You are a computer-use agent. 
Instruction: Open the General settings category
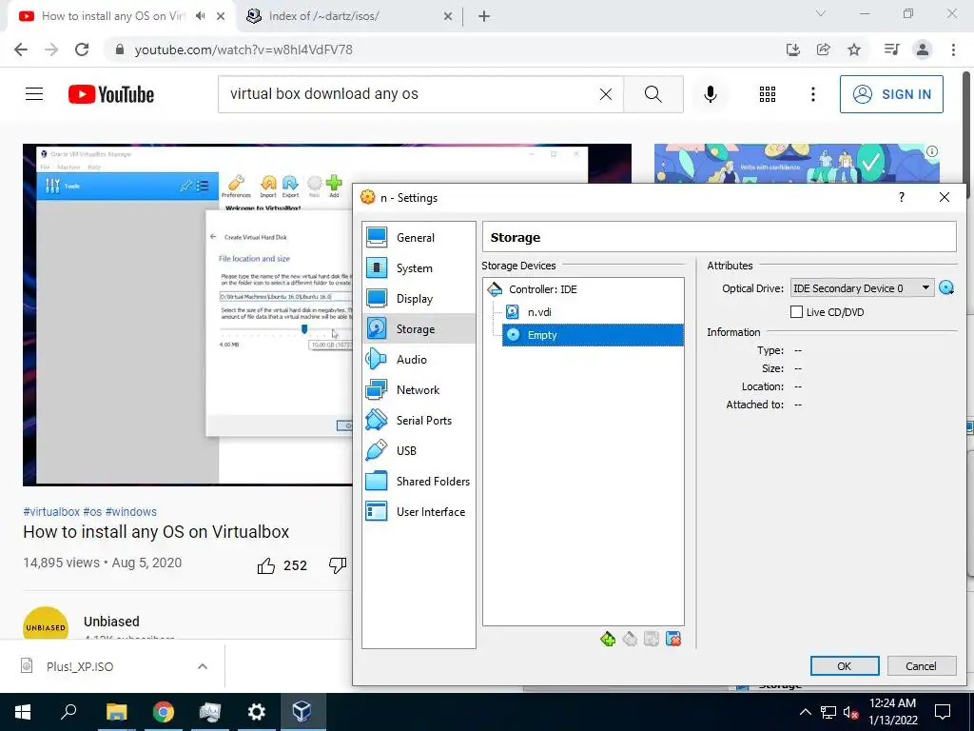(419, 237)
